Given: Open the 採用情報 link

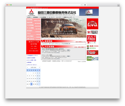Looking at the screenshot, I should point(29,62).
